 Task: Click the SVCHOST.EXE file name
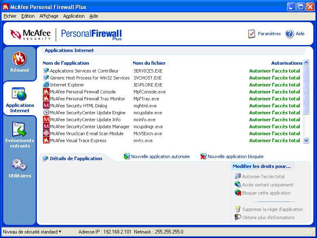tap(147, 78)
